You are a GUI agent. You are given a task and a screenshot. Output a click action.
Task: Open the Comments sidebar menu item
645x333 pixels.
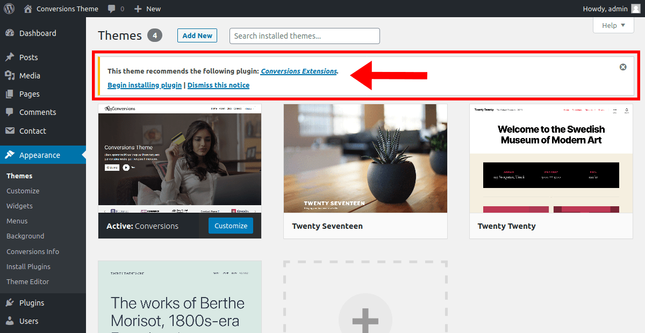[x=43, y=112]
